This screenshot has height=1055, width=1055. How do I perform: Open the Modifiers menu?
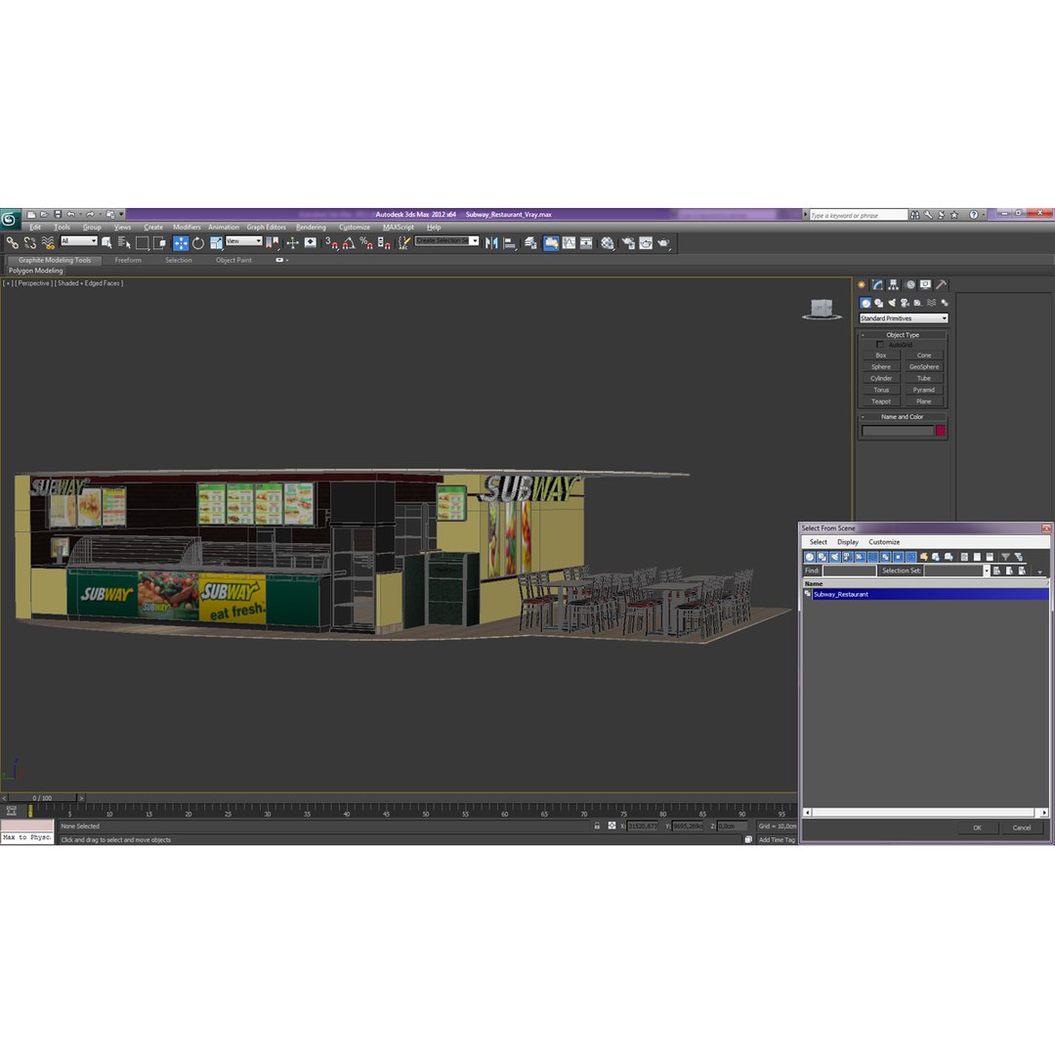pyautogui.click(x=187, y=228)
